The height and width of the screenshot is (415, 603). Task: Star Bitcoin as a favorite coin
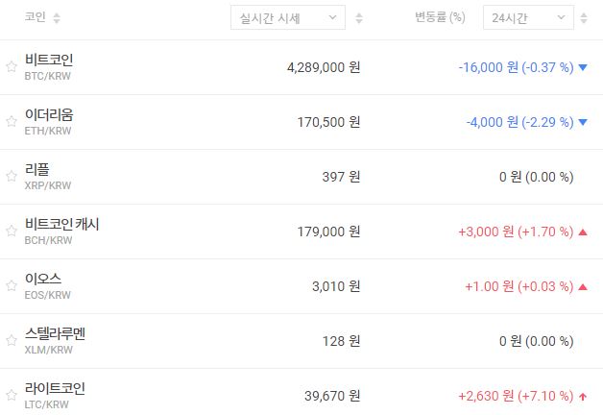click(x=12, y=67)
